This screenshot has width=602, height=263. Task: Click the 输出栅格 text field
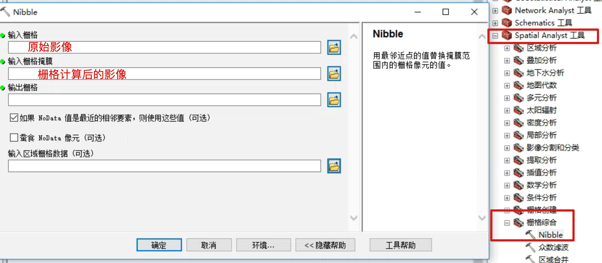pos(164,100)
